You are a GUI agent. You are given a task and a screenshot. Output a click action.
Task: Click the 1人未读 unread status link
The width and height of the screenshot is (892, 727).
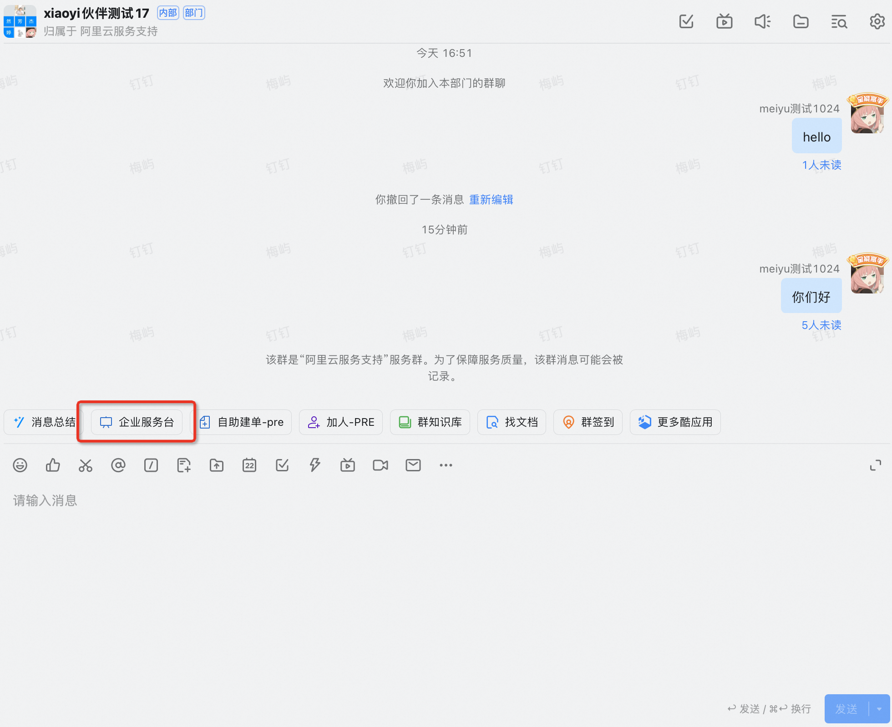[x=821, y=165]
